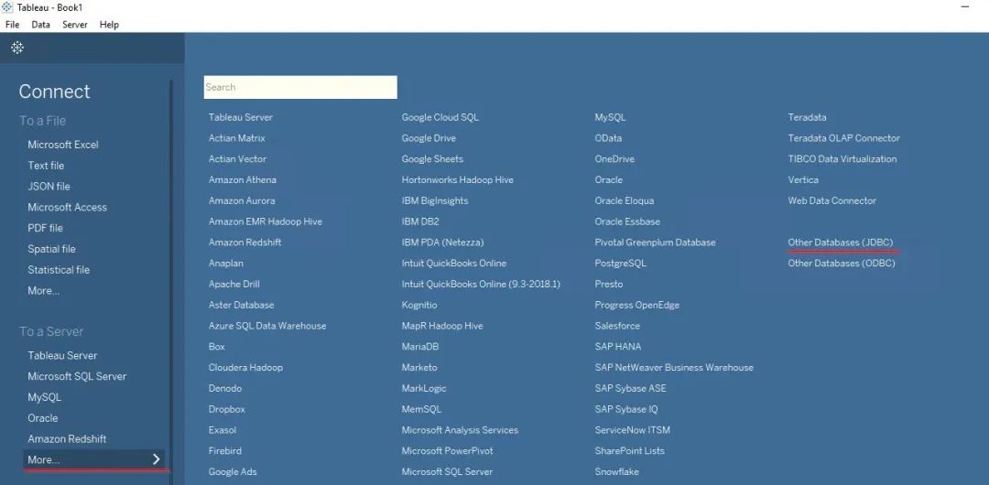This screenshot has height=485, width=989.
Task: Connect to a Statistical file
Action: pyautogui.click(x=59, y=270)
